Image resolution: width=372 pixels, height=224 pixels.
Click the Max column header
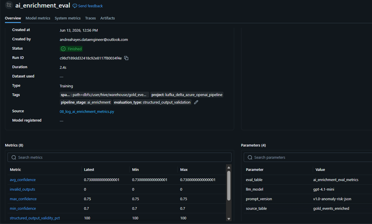pos(184,170)
